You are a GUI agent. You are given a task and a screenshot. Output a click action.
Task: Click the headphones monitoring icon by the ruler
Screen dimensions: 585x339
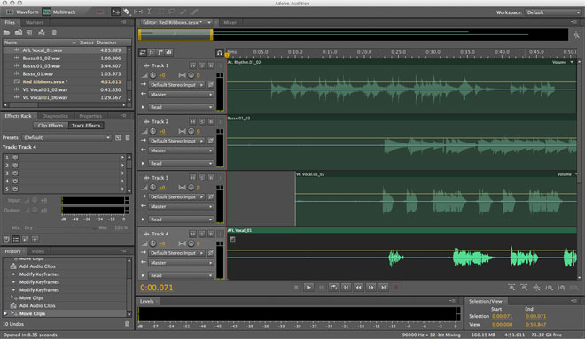[x=220, y=53]
